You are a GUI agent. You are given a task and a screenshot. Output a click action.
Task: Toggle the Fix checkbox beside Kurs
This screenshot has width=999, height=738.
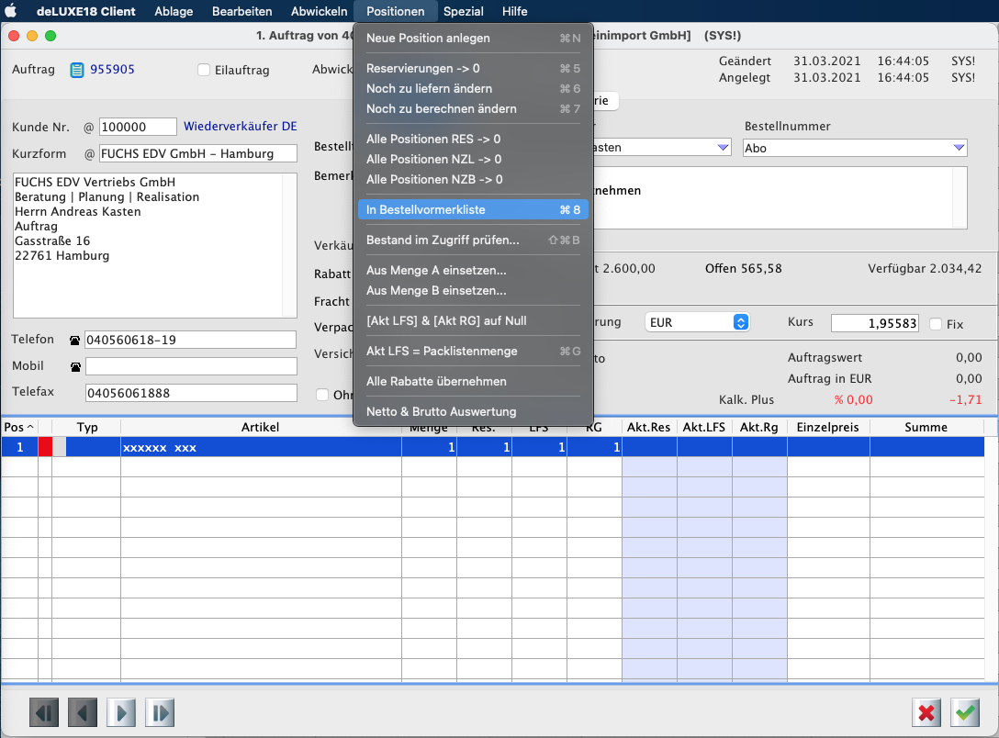tap(936, 324)
